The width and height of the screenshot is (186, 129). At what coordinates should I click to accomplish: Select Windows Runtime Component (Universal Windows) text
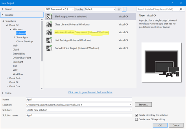(82, 32)
